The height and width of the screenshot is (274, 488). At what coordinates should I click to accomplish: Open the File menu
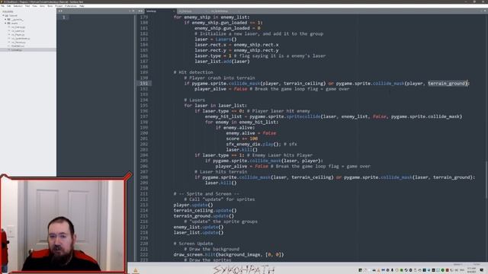(x=3, y=6)
